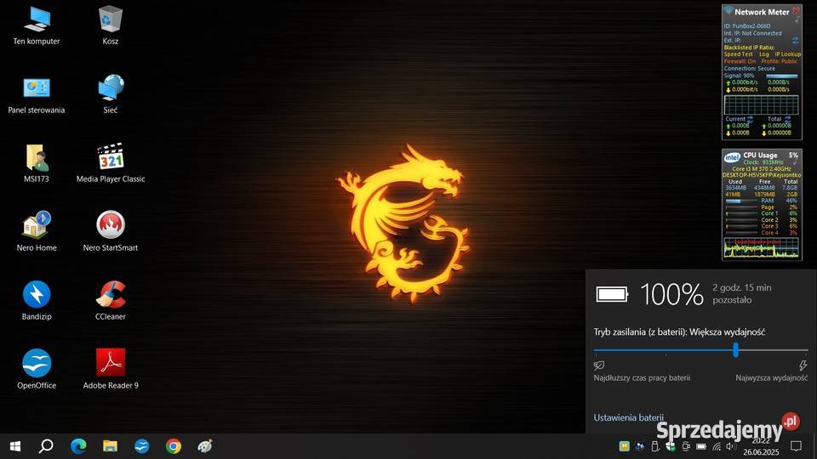The width and height of the screenshot is (817, 459).
Task: Click the CPU Usage history graph
Action: click(761, 247)
